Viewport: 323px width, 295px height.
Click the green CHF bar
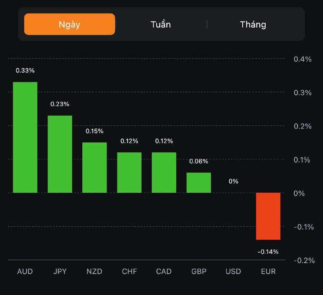tap(129, 173)
